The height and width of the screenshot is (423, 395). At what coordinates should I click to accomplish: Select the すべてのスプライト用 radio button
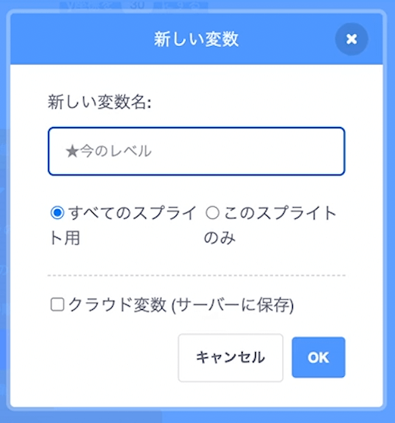click(58, 212)
